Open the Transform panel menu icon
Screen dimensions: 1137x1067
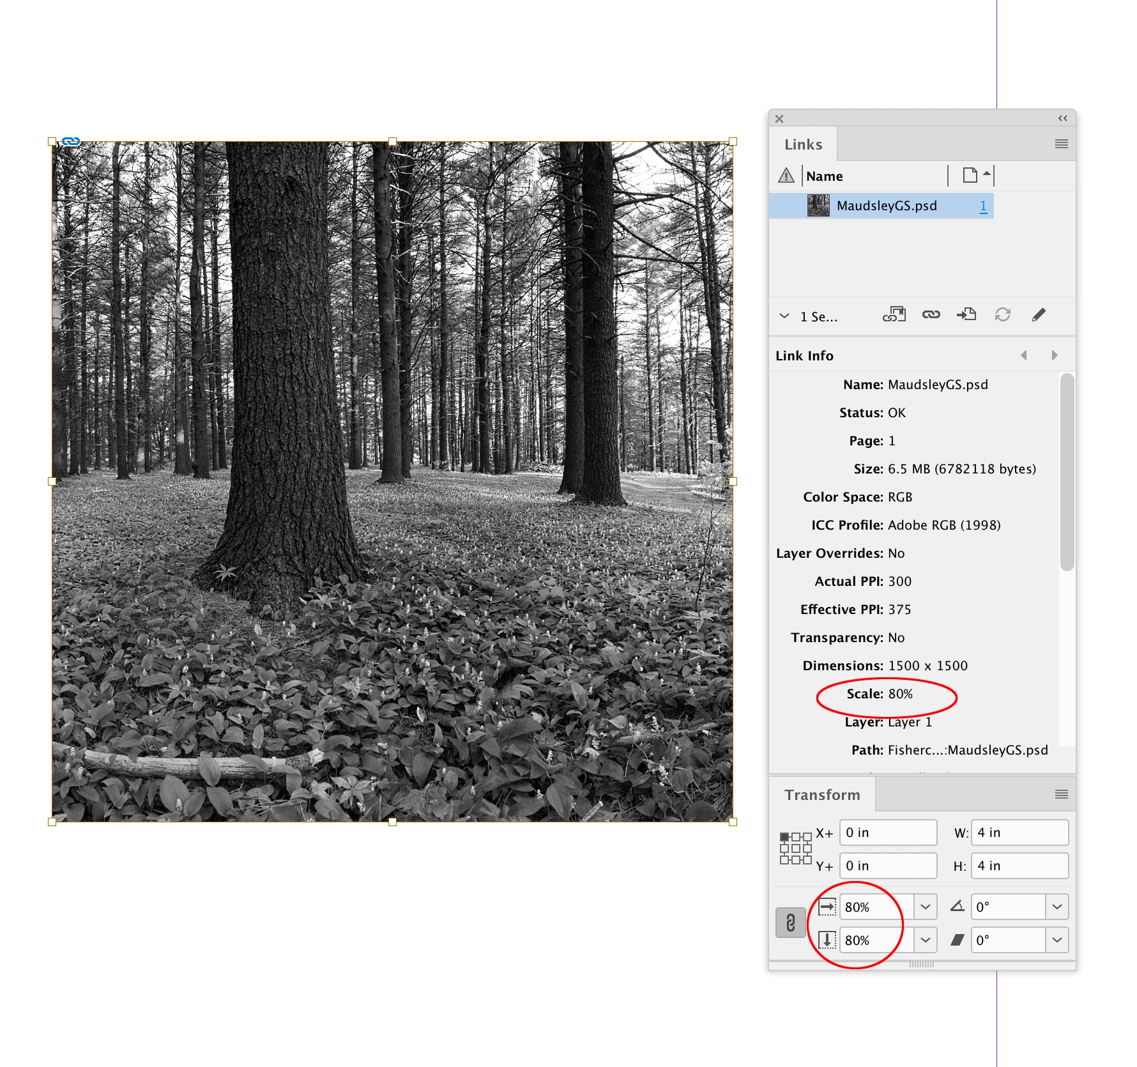click(1061, 794)
